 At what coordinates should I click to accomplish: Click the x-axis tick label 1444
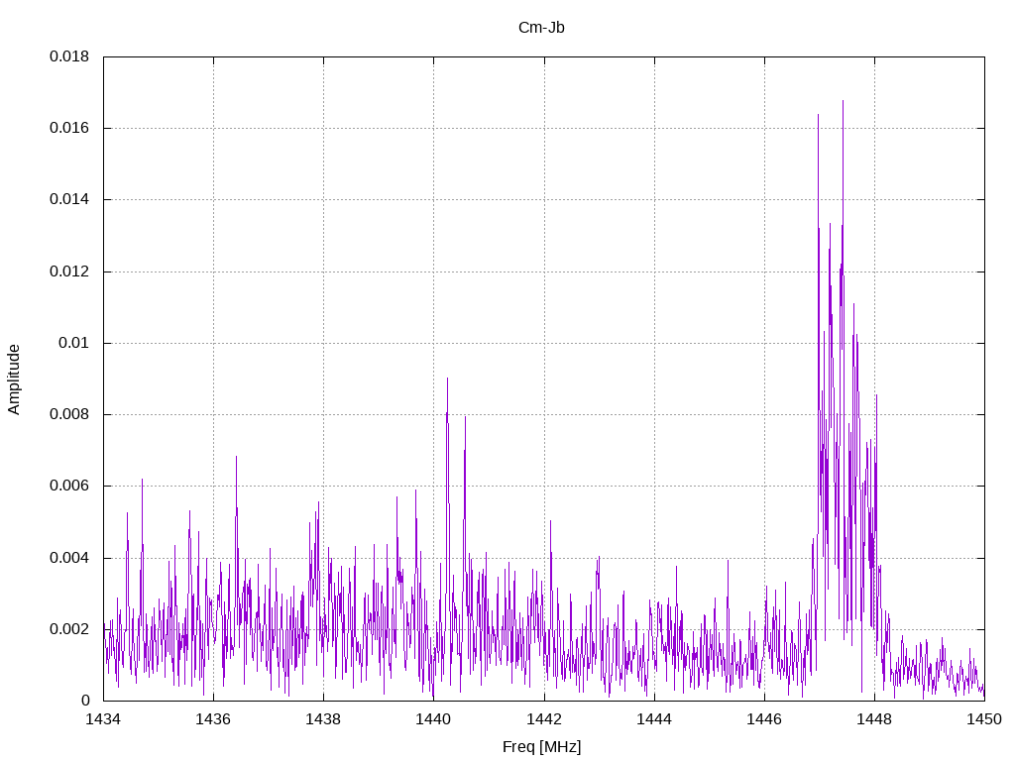(654, 719)
